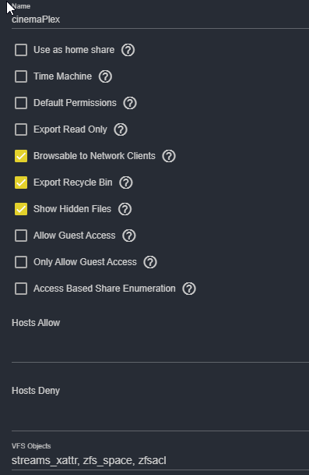Open Default Permissions help icon
The image size is (309, 475).
130,103
